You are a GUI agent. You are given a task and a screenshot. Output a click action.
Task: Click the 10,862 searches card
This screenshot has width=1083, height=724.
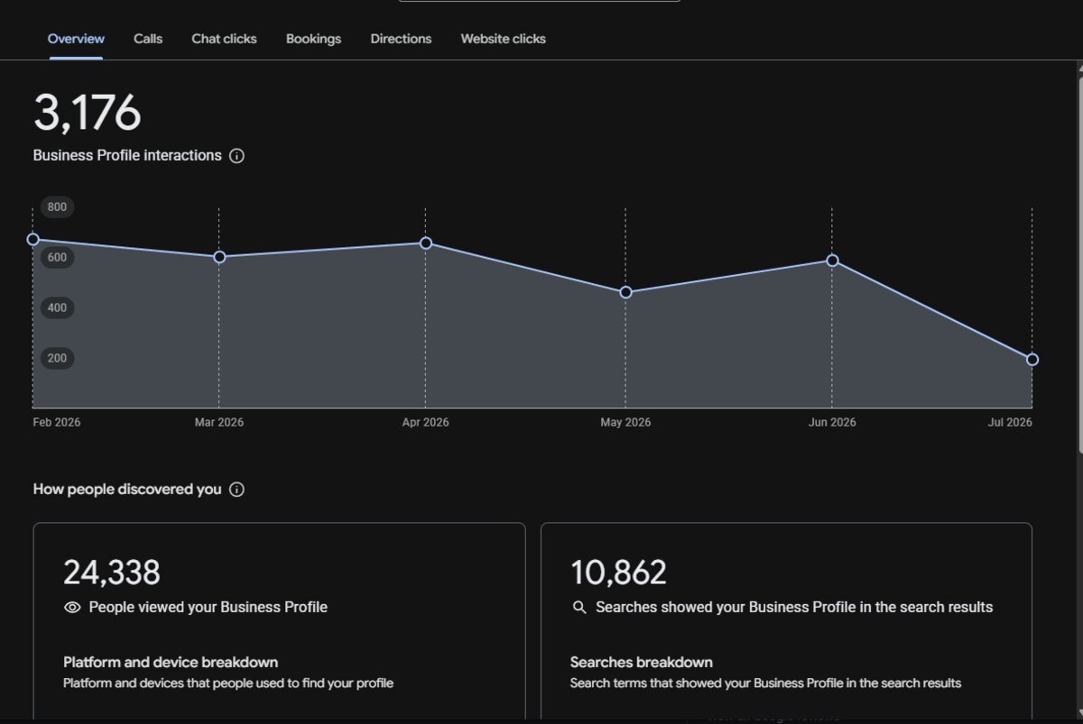point(786,621)
